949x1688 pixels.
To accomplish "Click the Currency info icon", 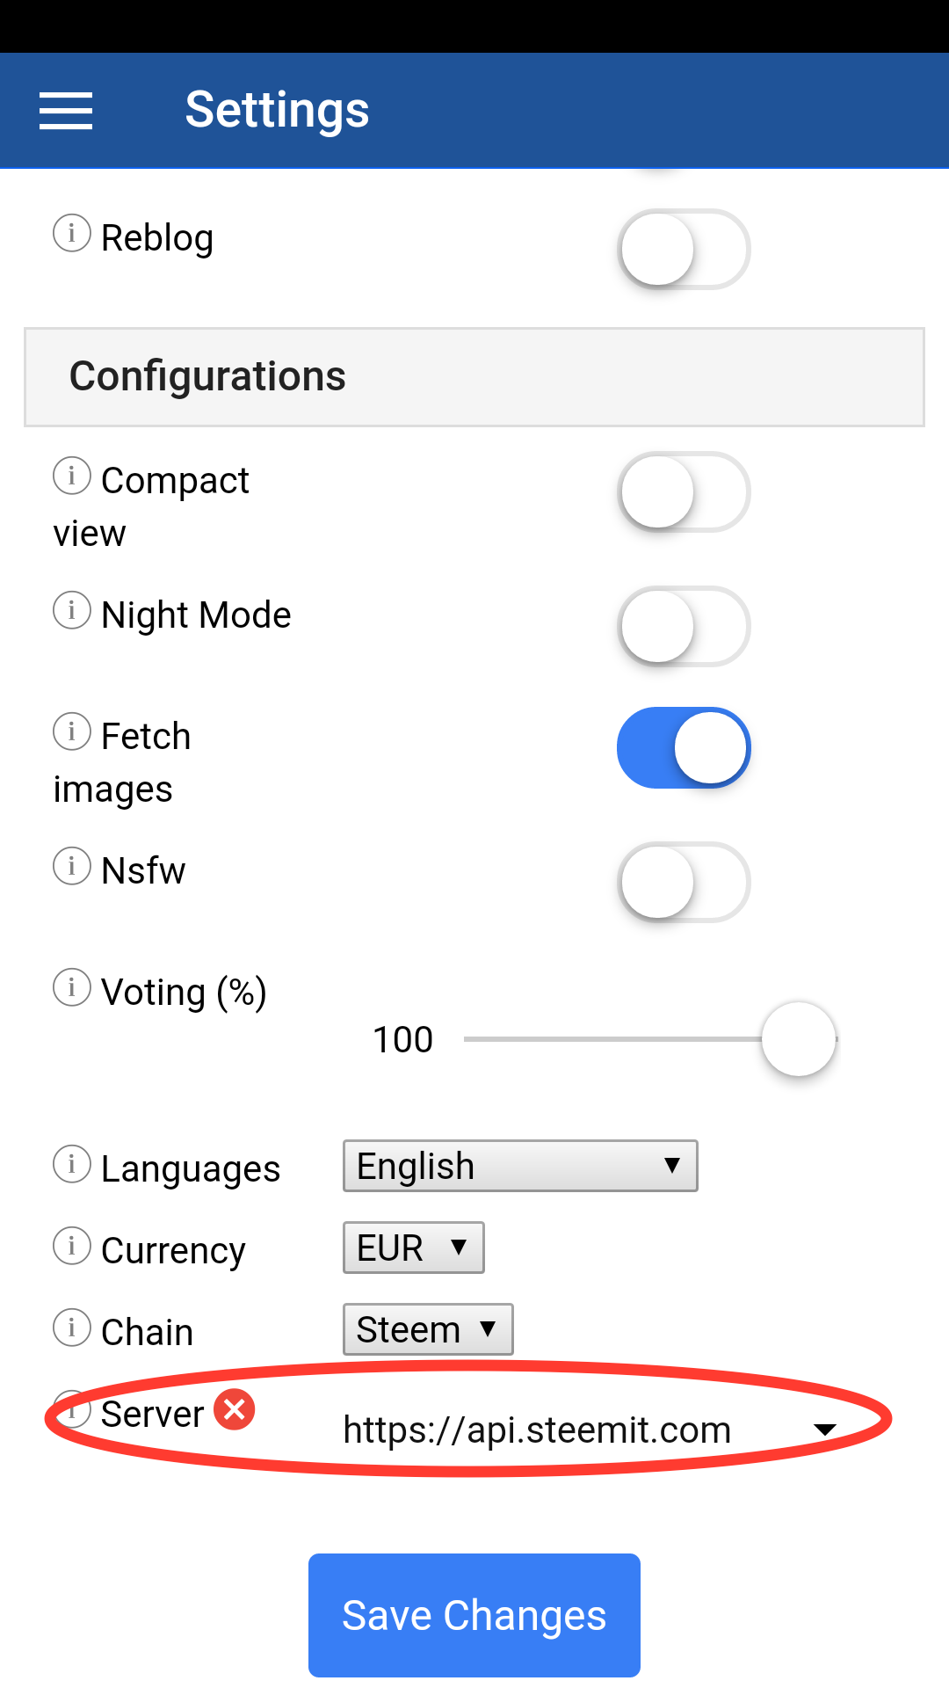I will pyautogui.click(x=72, y=1246).
